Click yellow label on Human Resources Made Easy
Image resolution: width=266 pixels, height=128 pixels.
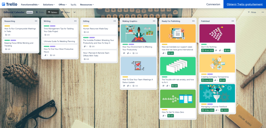click(x=86, y=26)
